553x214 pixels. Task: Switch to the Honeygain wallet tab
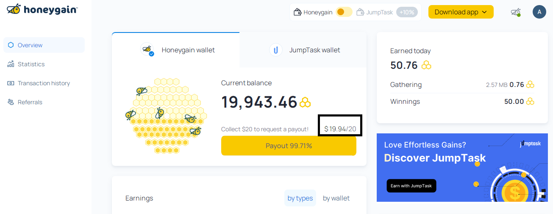[176, 50]
